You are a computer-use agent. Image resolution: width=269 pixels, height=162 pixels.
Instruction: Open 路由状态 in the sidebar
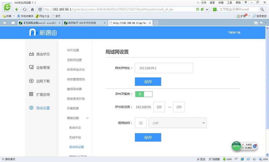[40, 54]
